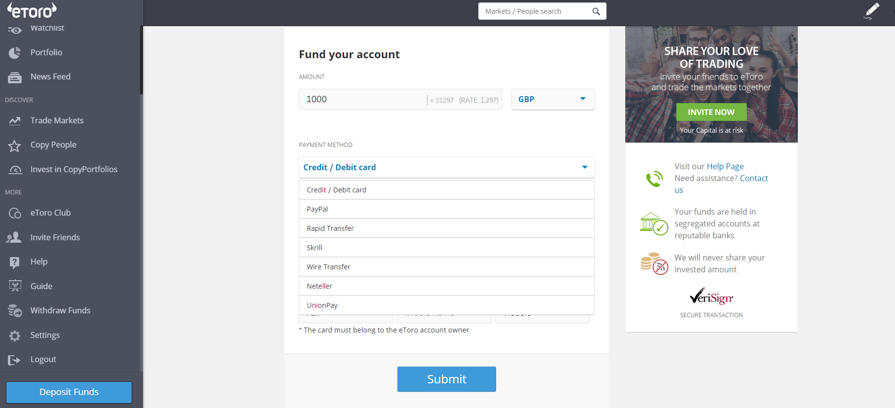This screenshot has width=895, height=408.
Task: Open the News Feed icon
Action: coord(15,76)
